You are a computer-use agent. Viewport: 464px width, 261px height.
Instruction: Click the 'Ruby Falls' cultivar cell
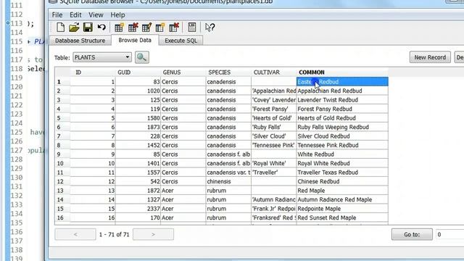[x=274, y=127]
